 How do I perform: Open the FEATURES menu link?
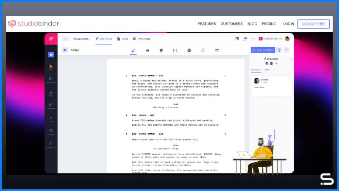tap(207, 24)
